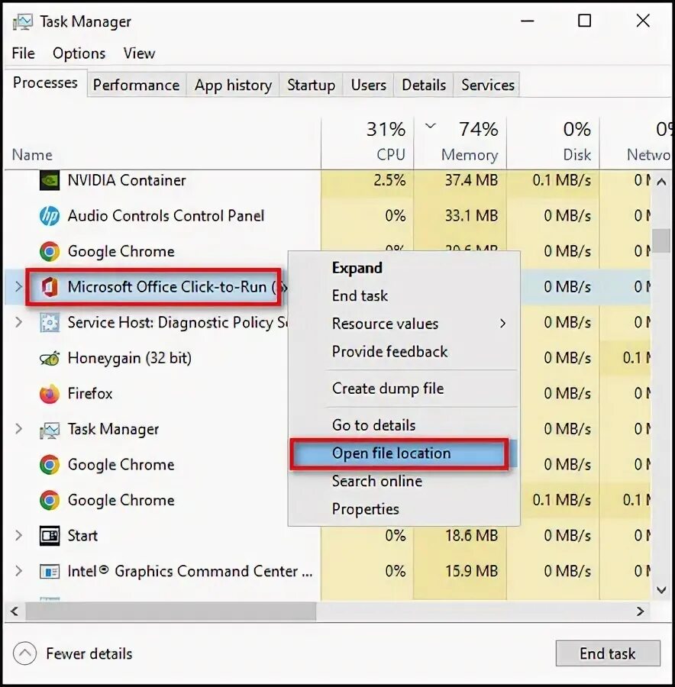The height and width of the screenshot is (687, 675).
Task: Click the NVIDIA Container process icon
Action: pyautogui.click(x=50, y=180)
